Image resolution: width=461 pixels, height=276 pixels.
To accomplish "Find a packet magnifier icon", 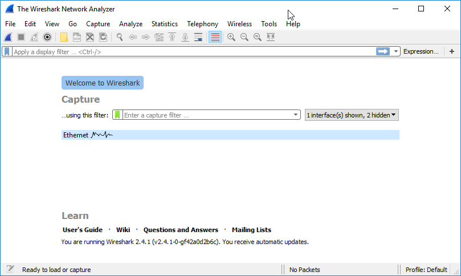I will click(x=119, y=37).
